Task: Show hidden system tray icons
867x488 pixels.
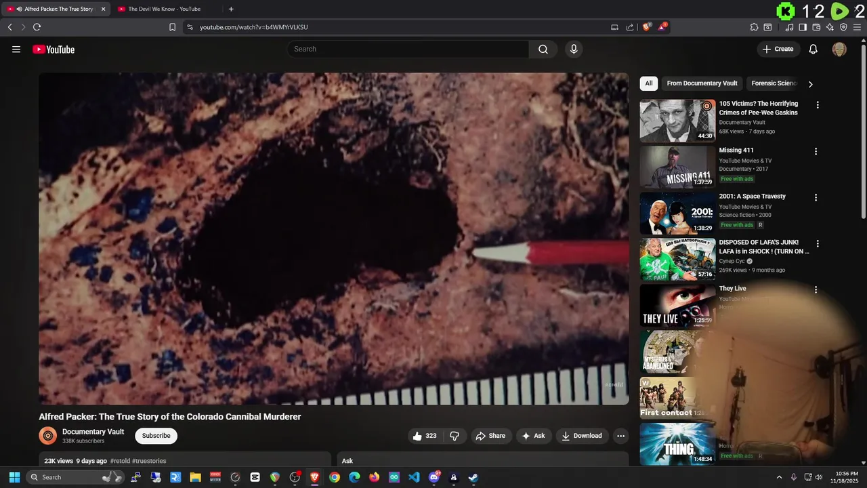Action: pyautogui.click(x=779, y=477)
